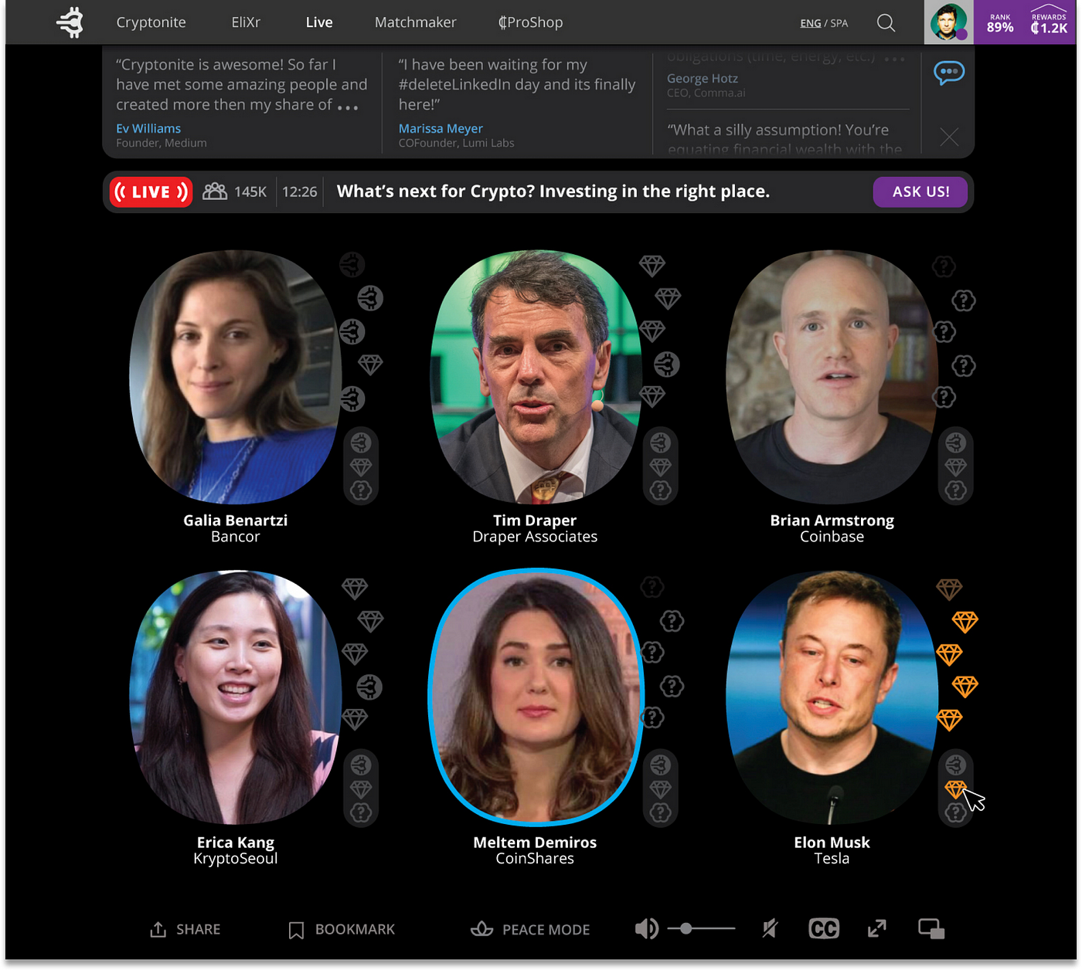The height and width of the screenshot is (970, 1082).
Task: Open the search magnifier icon
Action: click(x=886, y=23)
